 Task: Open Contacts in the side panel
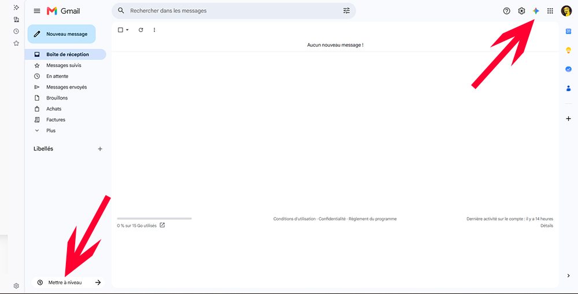tap(568, 88)
